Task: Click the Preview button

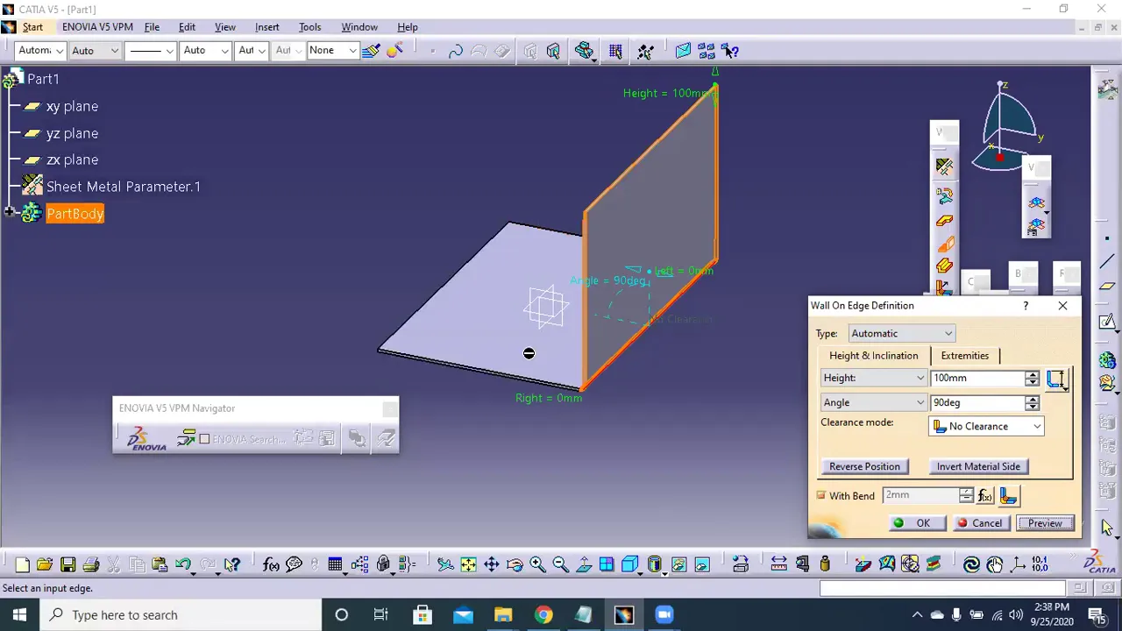Action: [1045, 523]
